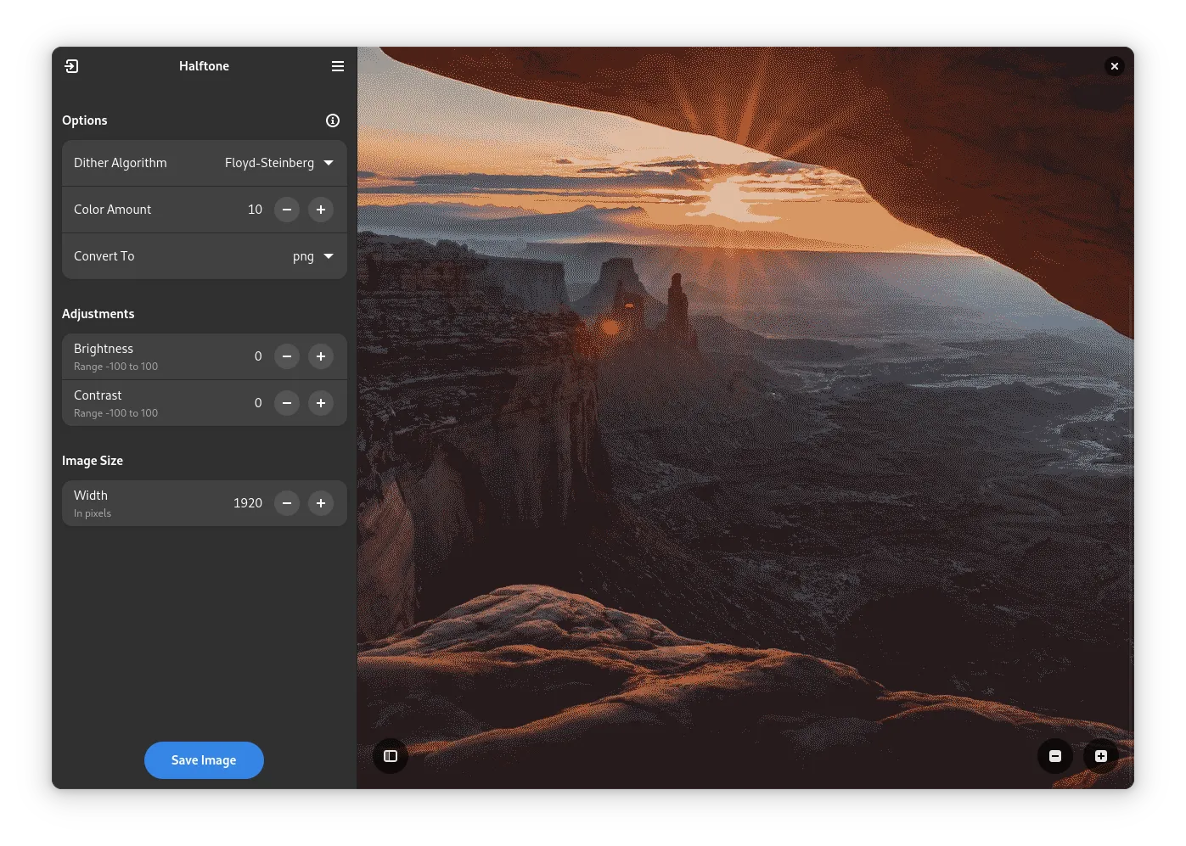Toggle the sidebar panel visibility
The image size is (1186, 846).
pyautogui.click(x=391, y=756)
